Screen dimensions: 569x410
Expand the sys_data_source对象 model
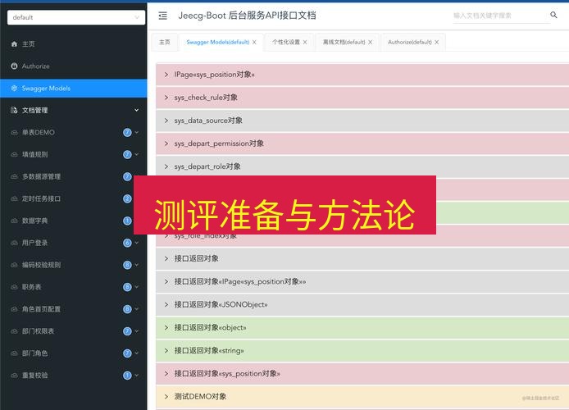(362, 121)
